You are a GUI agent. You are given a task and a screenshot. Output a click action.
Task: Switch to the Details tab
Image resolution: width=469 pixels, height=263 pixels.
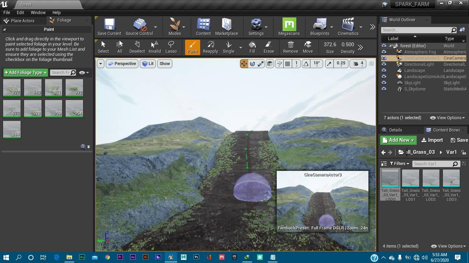click(396, 130)
